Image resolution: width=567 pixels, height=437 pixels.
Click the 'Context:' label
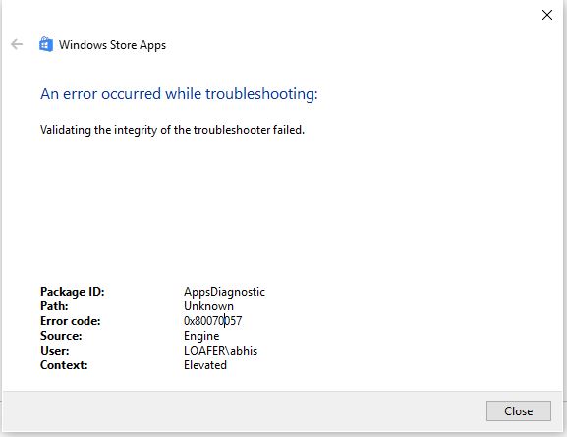click(64, 365)
